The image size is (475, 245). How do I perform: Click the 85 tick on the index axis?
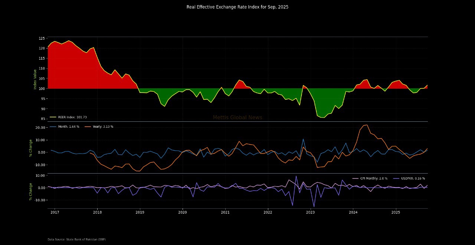pos(42,119)
